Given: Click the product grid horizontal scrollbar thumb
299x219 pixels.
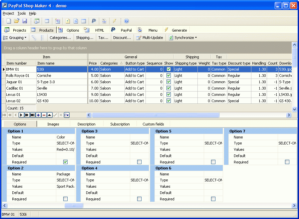Looking at the screenshot, I should point(155,115).
